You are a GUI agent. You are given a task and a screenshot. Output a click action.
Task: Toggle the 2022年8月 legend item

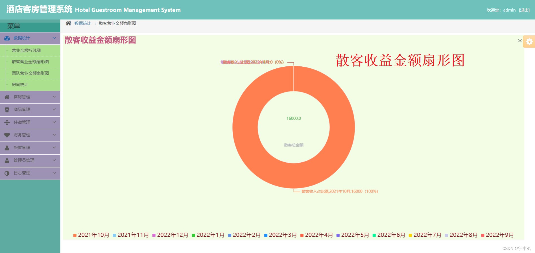click(x=461, y=235)
